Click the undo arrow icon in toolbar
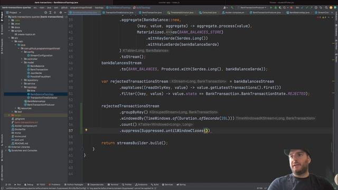 [x=321, y=7]
